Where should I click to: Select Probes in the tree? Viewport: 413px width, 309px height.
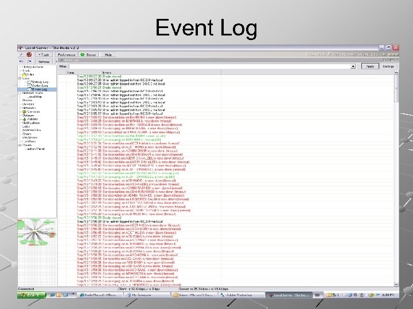click(27, 100)
